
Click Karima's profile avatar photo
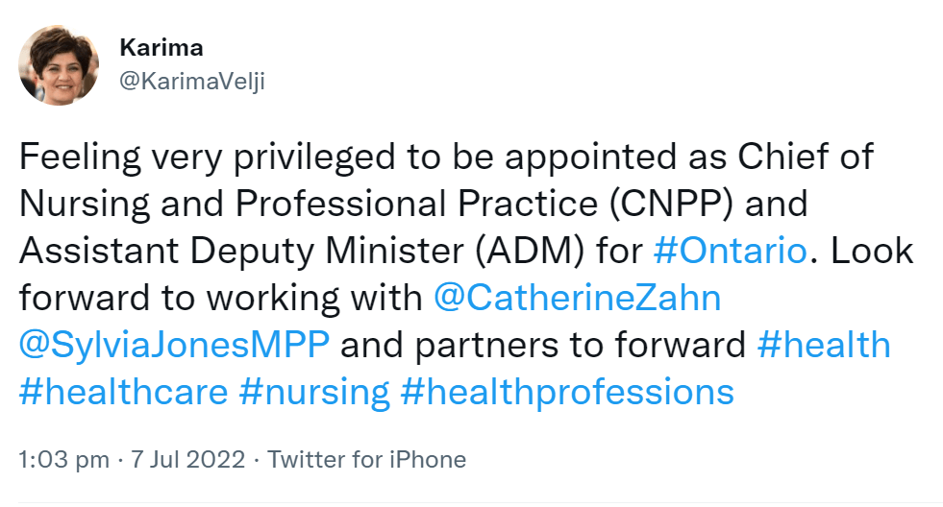tap(59, 65)
